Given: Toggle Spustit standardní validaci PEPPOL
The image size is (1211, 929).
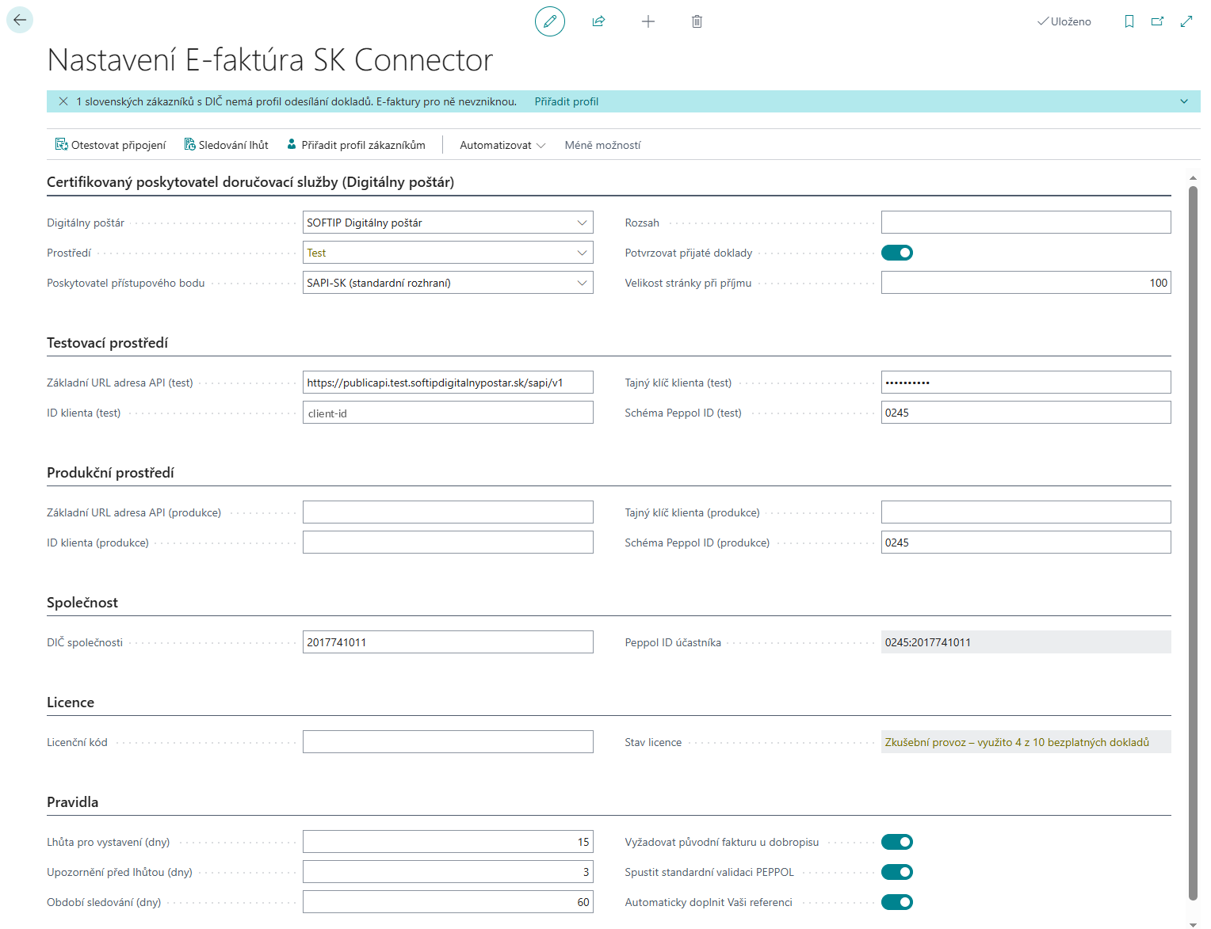Looking at the screenshot, I should point(897,872).
